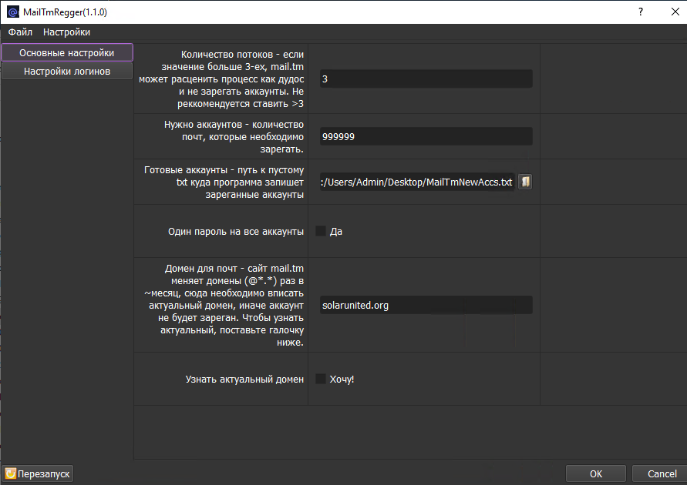Click the restart icon beside Перезапуск
687x485 pixels.
tap(11, 473)
